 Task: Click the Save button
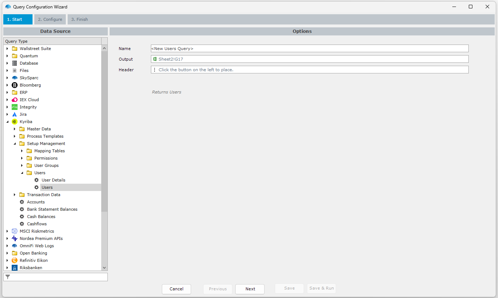[289, 288]
